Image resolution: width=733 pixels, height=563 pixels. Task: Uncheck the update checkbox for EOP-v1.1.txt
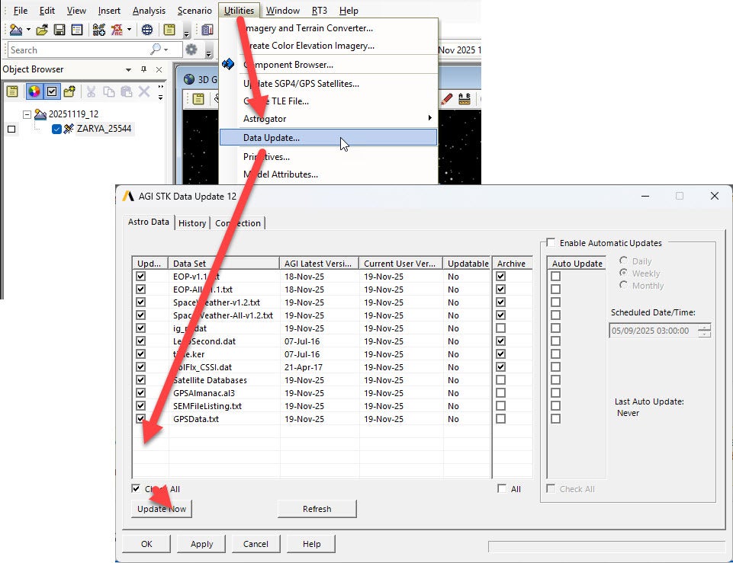[140, 277]
